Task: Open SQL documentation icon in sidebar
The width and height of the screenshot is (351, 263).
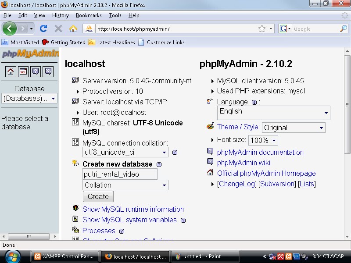Action: pos(48,71)
